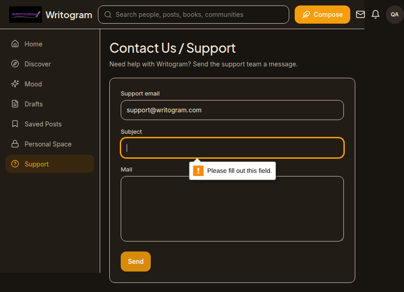Screen dimensions: 404x292
Task: Click the Home house icon
Action: pos(15,44)
